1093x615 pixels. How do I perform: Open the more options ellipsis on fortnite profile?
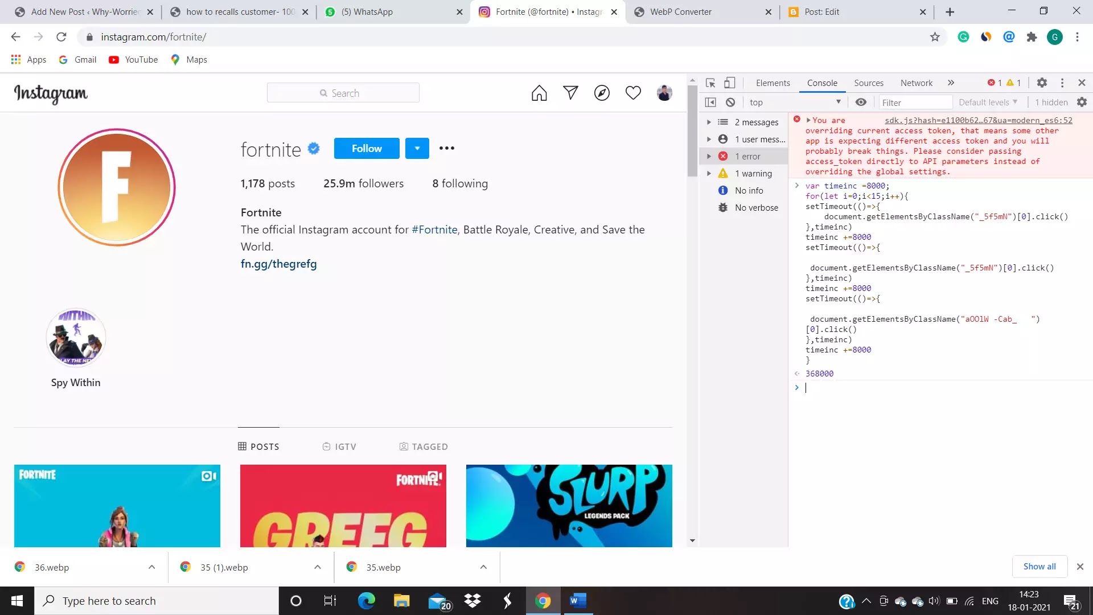click(447, 148)
